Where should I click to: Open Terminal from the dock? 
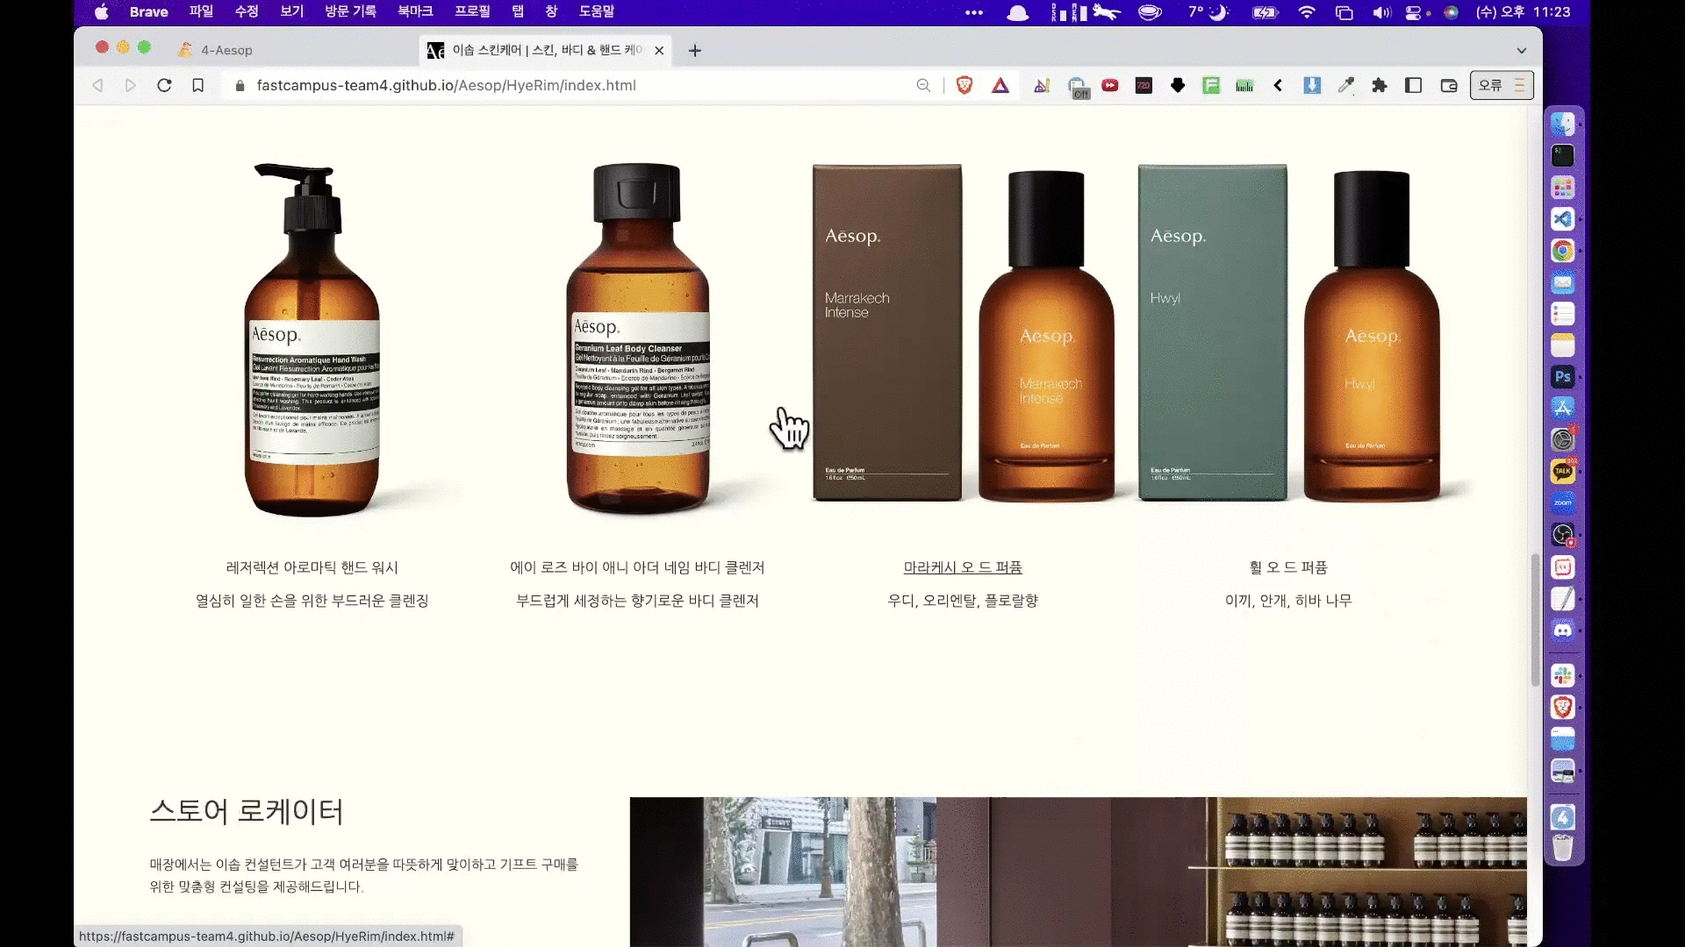coord(1563,155)
